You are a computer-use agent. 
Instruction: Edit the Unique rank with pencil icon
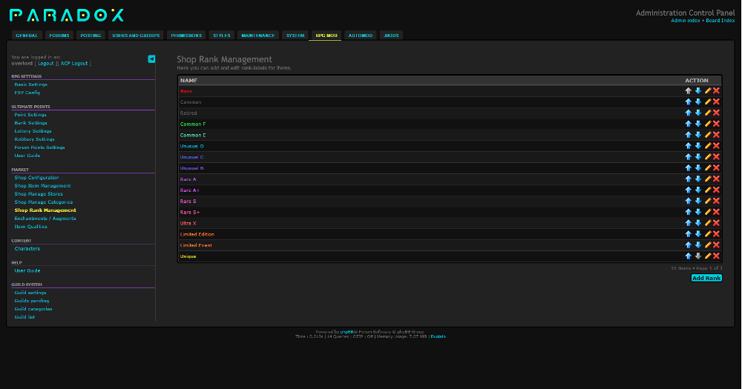pos(707,256)
